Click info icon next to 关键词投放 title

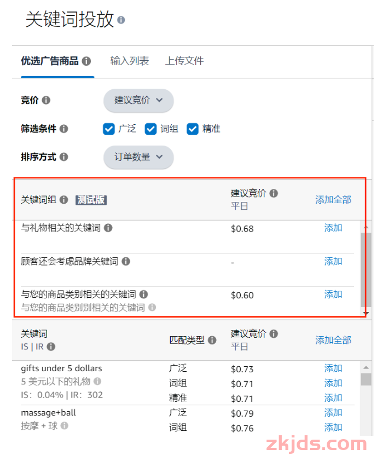[121, 20]
